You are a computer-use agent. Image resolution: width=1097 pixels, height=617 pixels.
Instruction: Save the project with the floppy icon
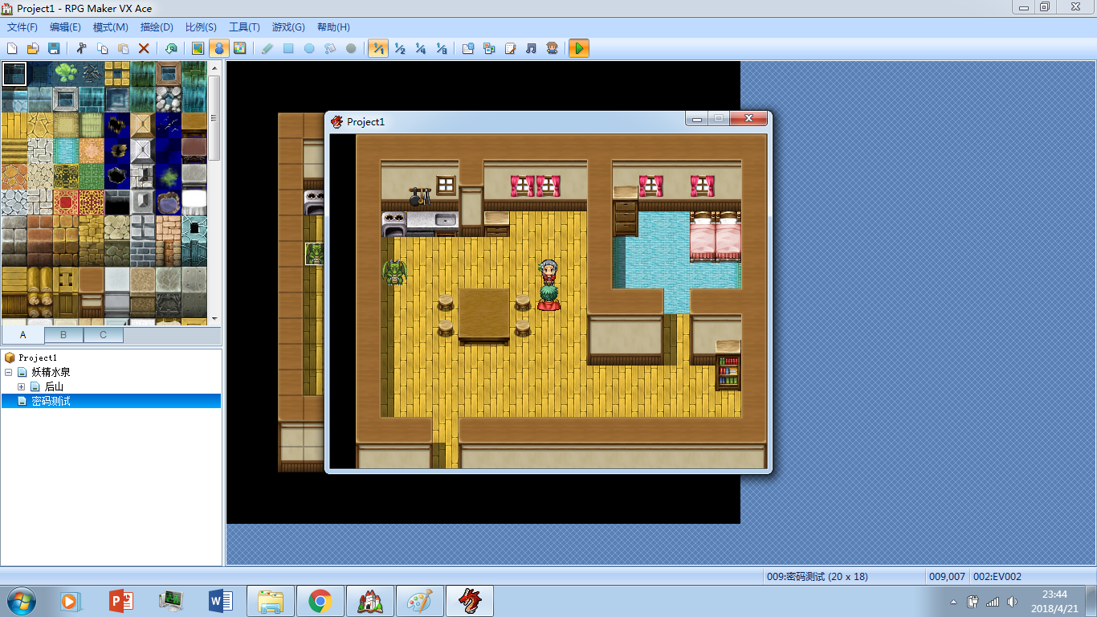(x=54, y=48)
